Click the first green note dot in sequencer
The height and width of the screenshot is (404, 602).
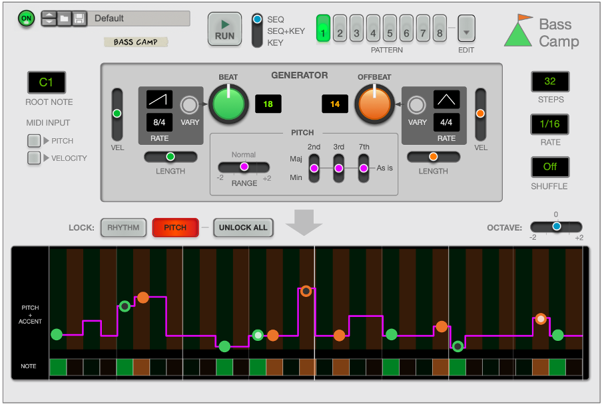click(57, 334)
